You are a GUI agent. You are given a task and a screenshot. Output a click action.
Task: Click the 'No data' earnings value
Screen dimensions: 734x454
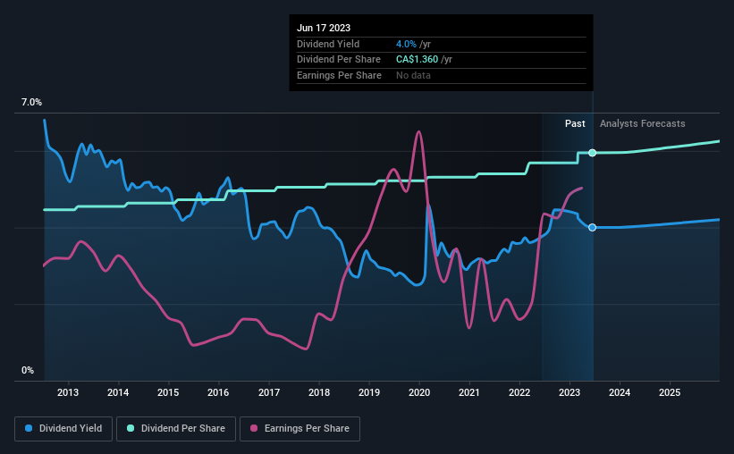[x=413, y=75]
